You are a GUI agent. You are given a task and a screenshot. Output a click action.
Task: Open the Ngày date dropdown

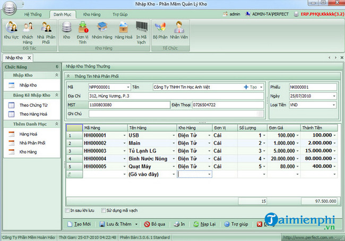point(333,96)
